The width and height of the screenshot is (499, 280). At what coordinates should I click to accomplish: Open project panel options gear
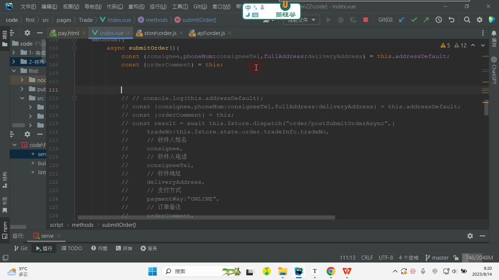pyautogui.click(x=27, y=33)
